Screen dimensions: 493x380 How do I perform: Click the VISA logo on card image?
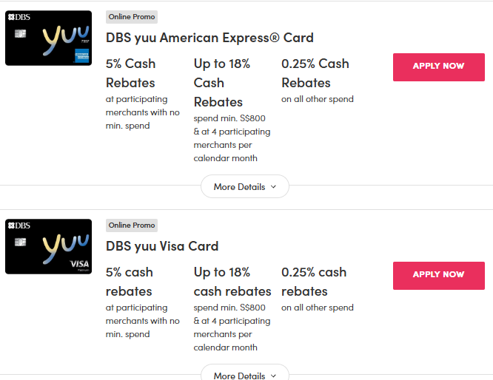[x=79, y=265]
